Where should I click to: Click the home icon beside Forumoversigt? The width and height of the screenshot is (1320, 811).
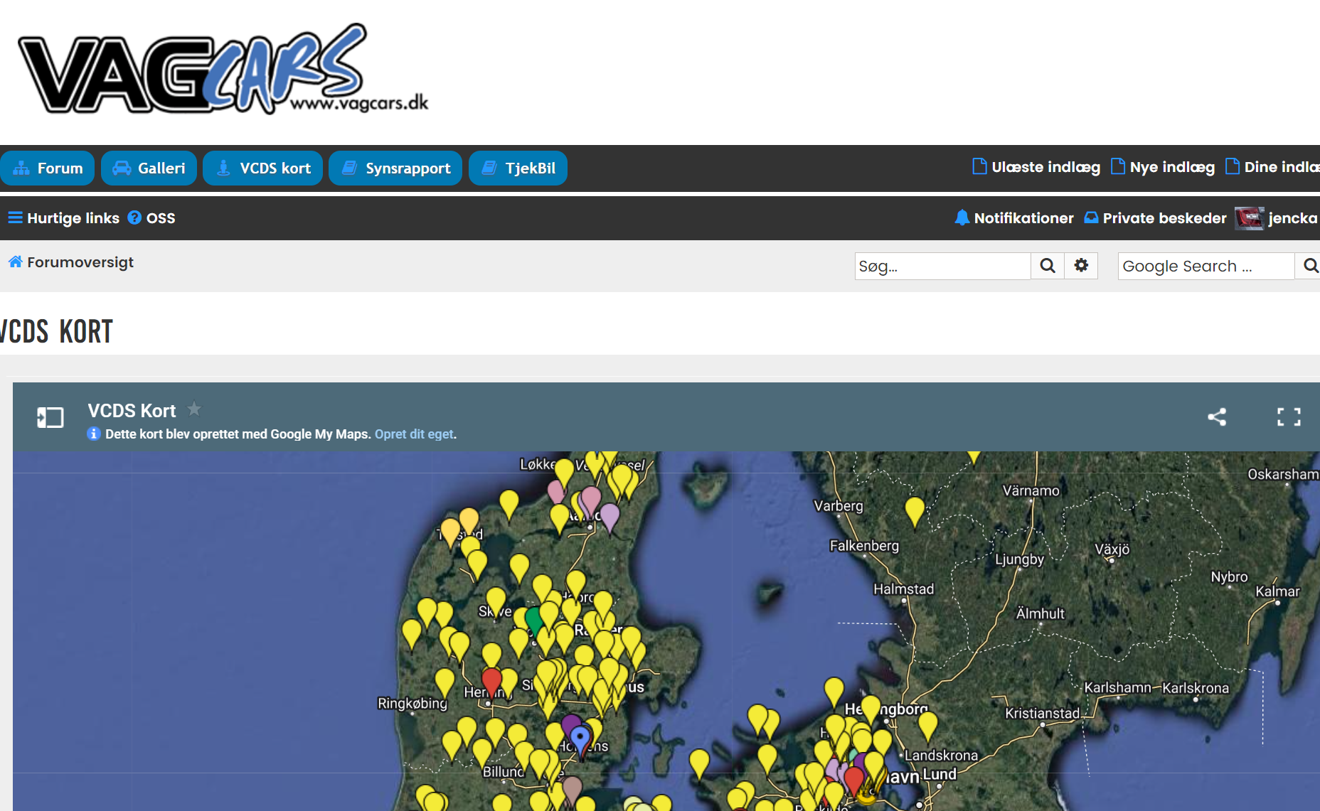coord(15,261)
